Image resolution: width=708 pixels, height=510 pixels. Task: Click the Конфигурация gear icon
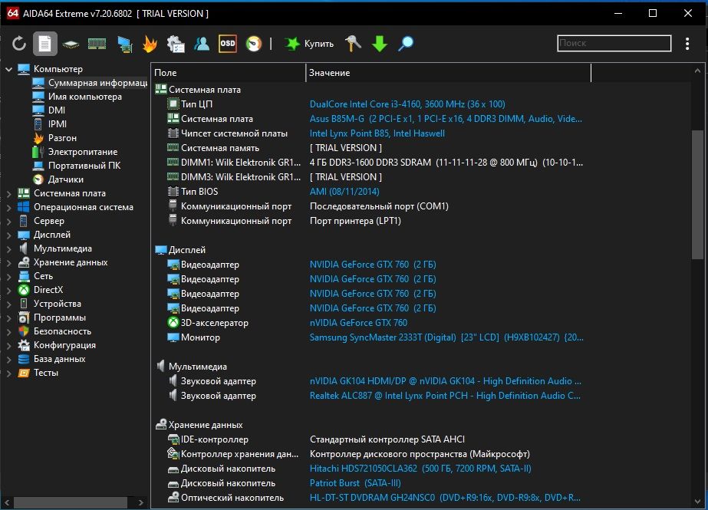click(24, 345)
